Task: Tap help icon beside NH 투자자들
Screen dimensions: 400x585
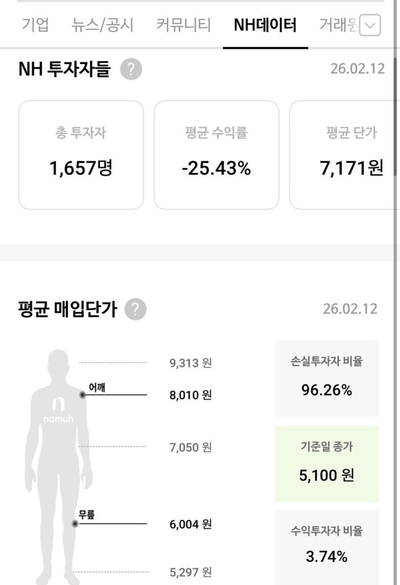Action: (131, 70)
